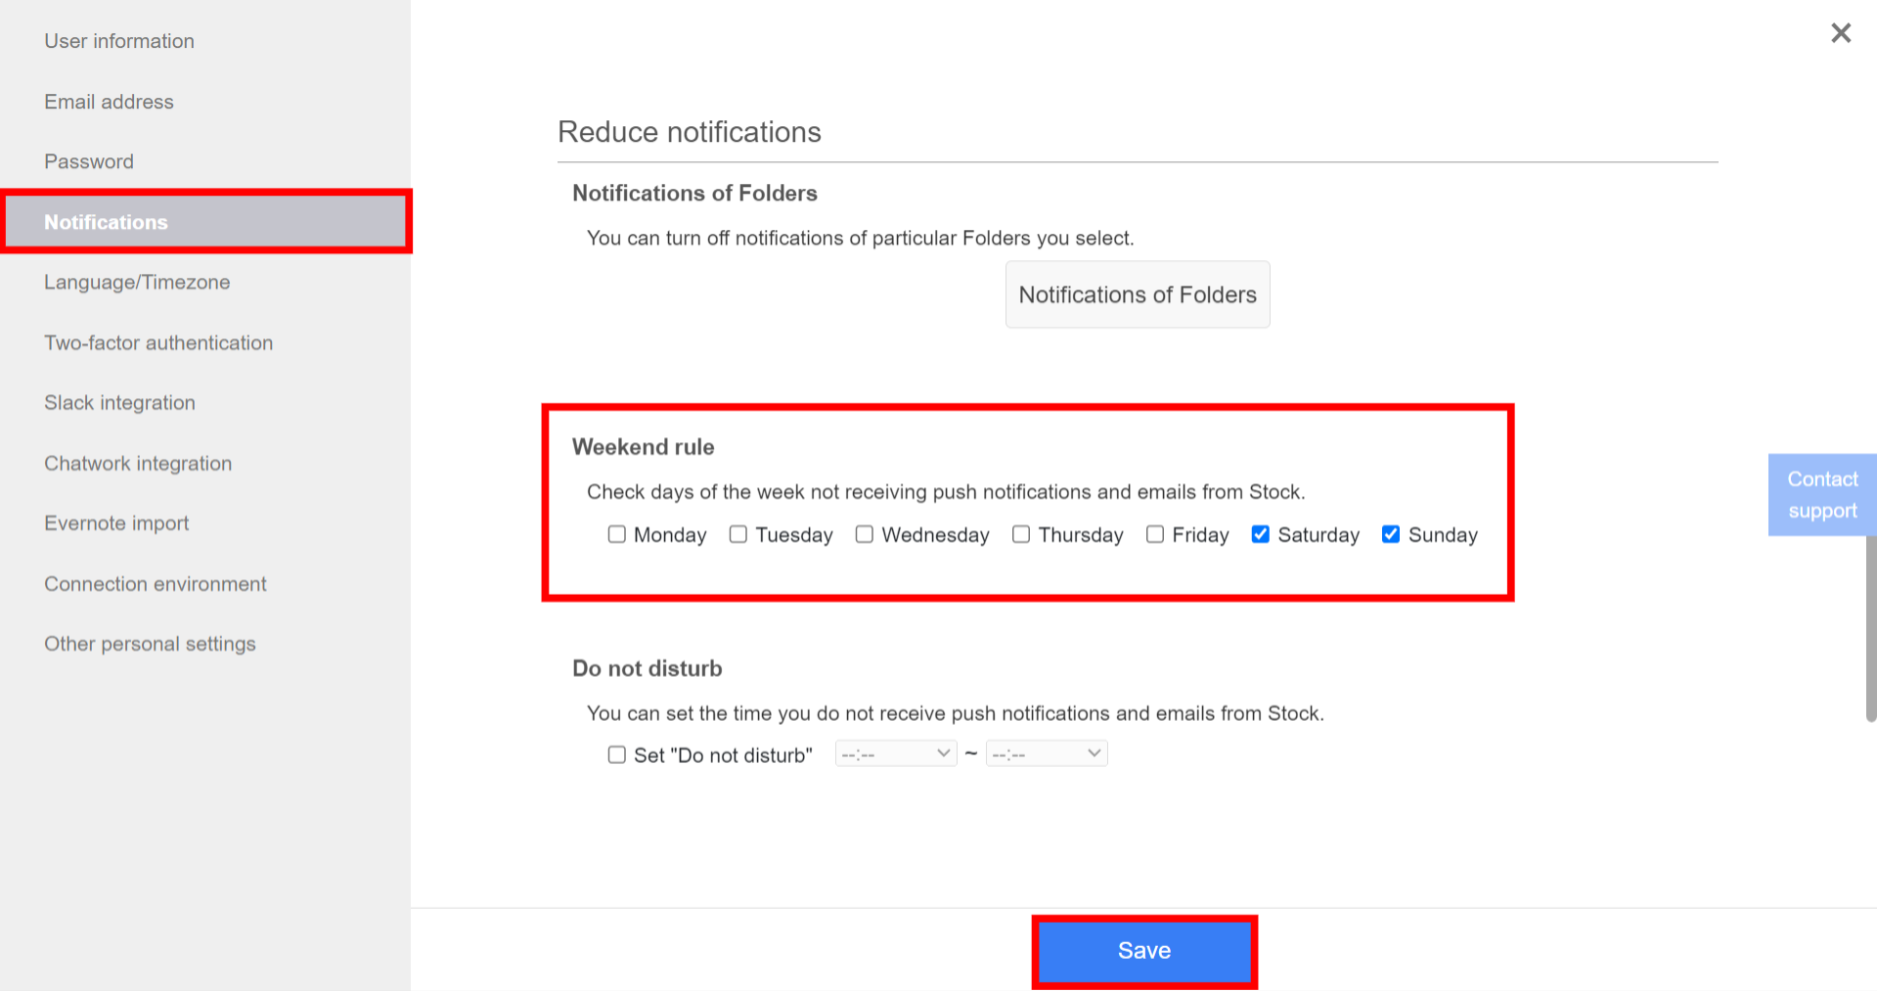The width and height of the screenshot is (1877, 991).
Task: Open the start time dropdown
Action: (x=894, y=753)
